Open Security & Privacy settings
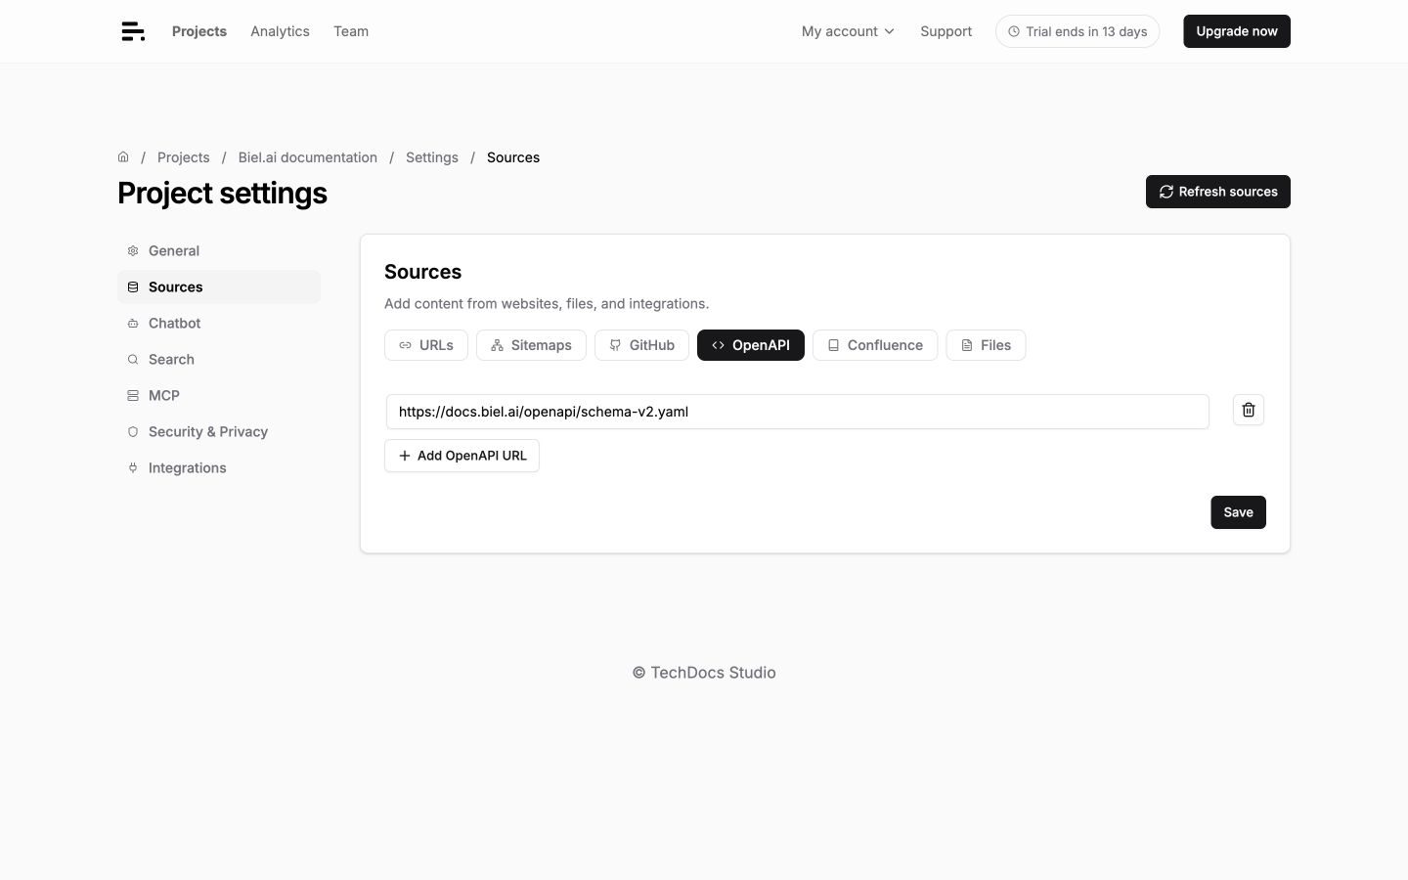 (x=219, y=431)
